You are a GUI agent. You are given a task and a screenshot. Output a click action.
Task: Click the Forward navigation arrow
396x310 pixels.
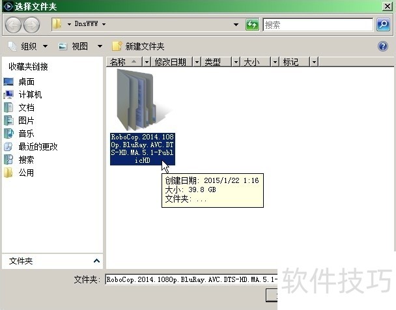click(x=31, y=25)
